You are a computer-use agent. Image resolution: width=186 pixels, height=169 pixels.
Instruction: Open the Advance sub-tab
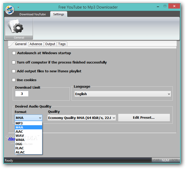click(x=36, y=44)
